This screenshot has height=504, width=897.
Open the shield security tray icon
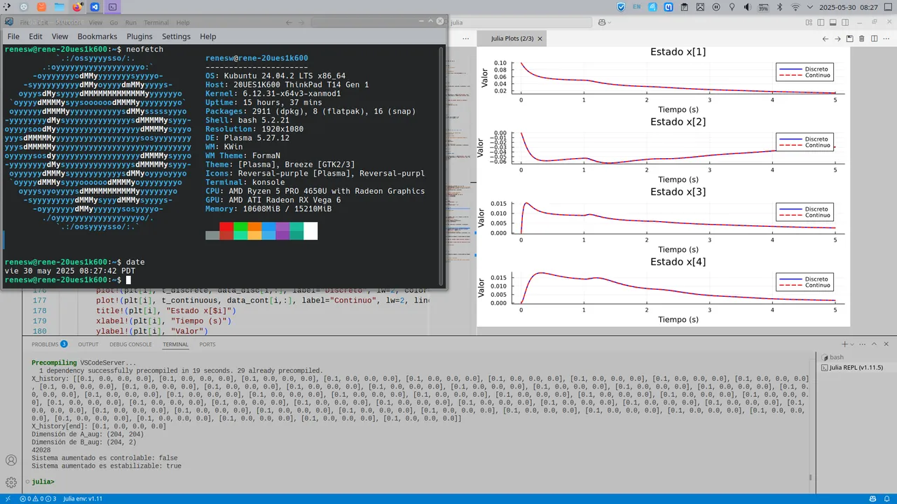click(621, 7)
